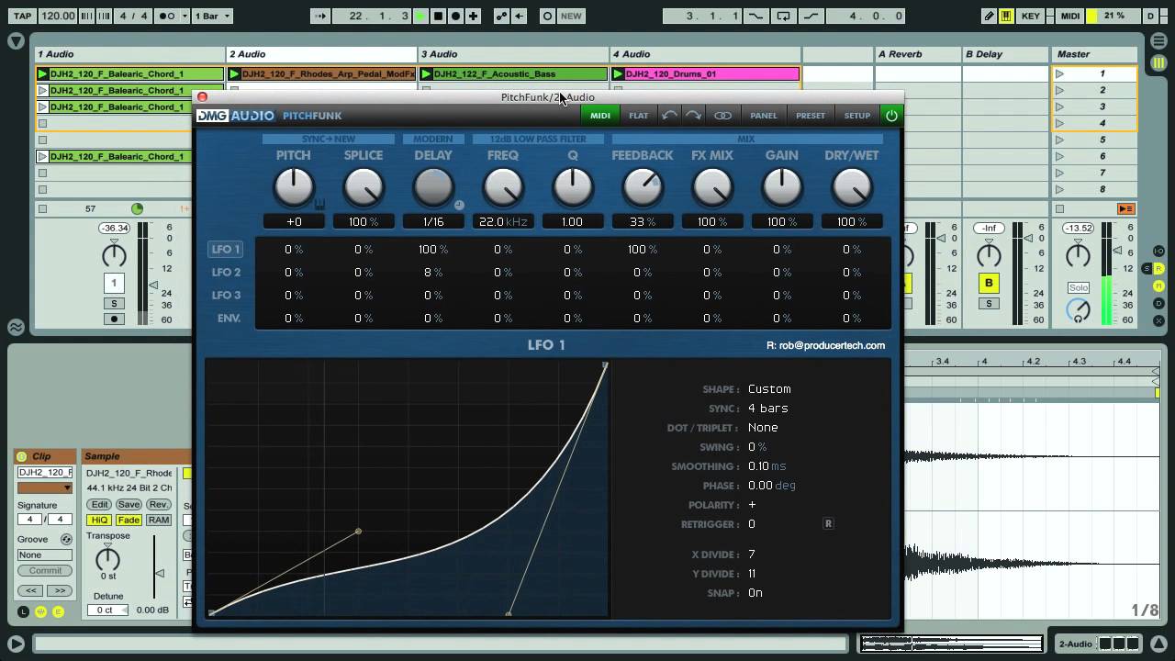The image size is (1175, 661).
Task: Expand the browser with the top-left triangle
Action: click(16, 40)
